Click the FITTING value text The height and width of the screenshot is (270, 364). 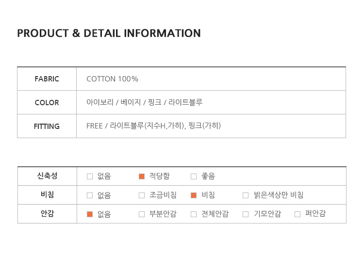(153, 126)
